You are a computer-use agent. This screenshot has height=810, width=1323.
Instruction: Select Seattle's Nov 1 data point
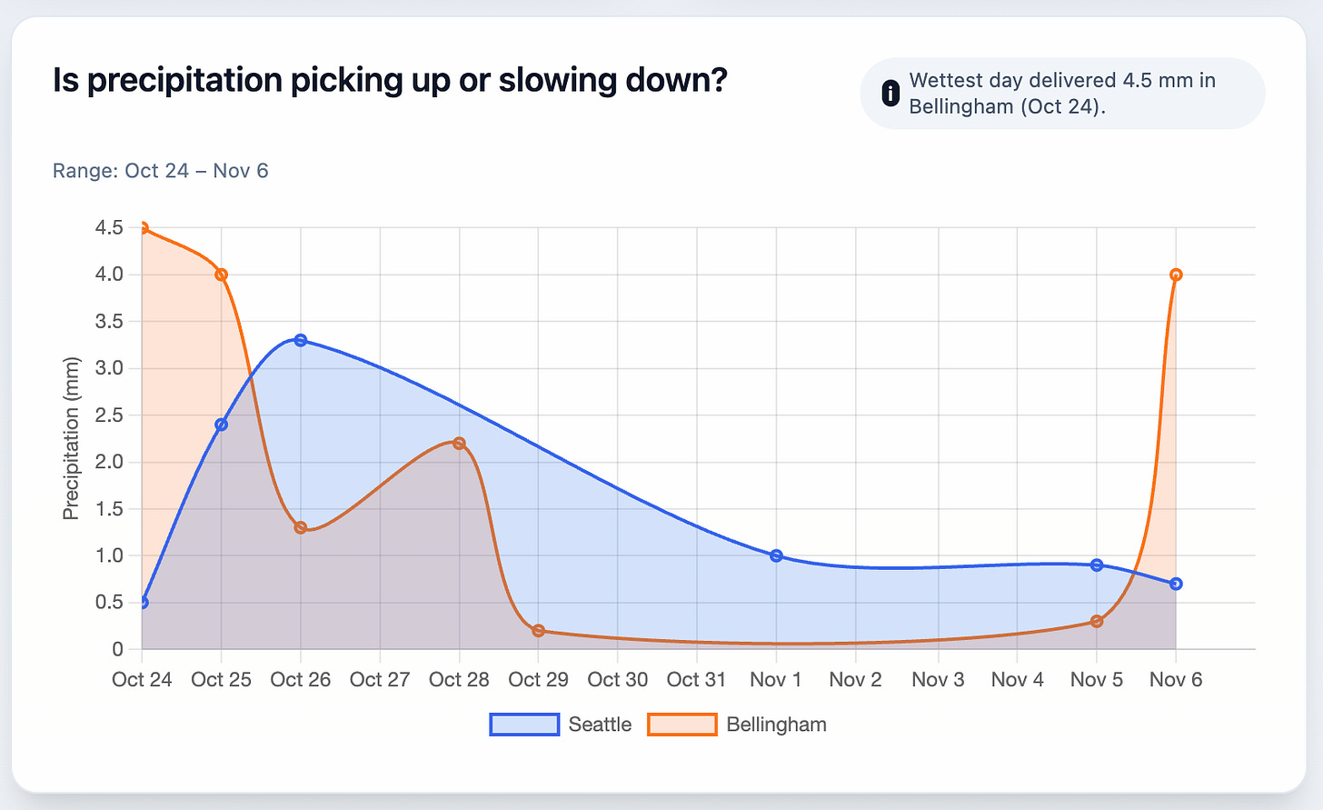point(776,555)
